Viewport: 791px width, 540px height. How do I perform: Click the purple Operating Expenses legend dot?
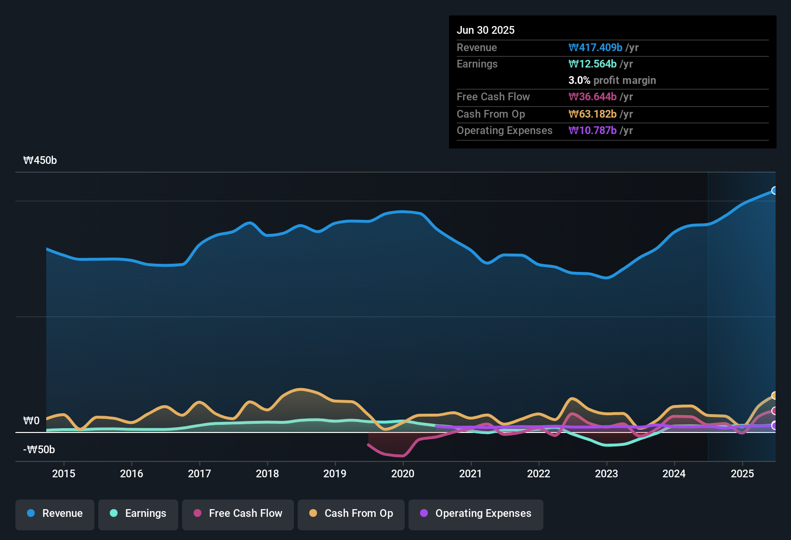423,513
